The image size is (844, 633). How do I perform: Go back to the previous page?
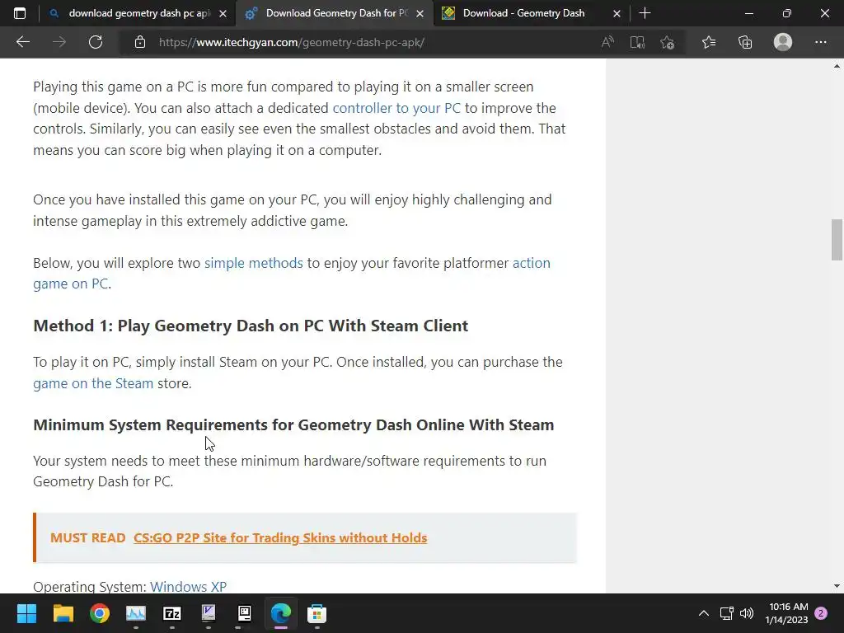point(22,42)
